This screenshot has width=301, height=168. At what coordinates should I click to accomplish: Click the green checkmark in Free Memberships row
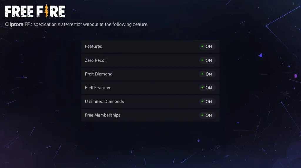(203, 115)
